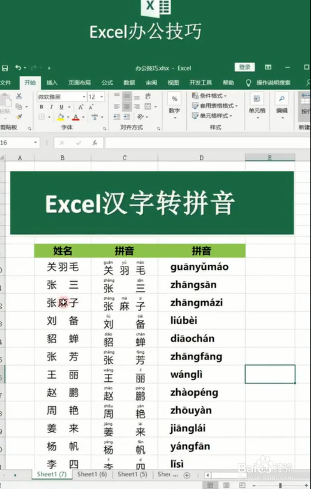Switch to the 页面布局 ribbon tab

click(80, 83)
